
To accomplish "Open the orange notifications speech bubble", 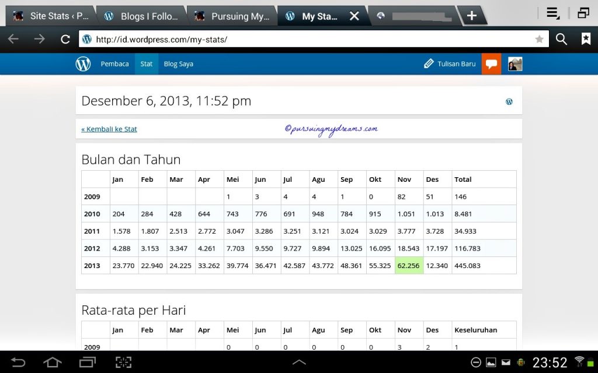I will coord(491,64).
